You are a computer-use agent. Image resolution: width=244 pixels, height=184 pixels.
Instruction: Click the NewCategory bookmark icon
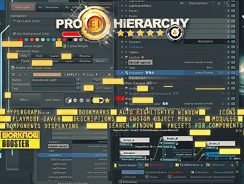click(x=116, y=165)
